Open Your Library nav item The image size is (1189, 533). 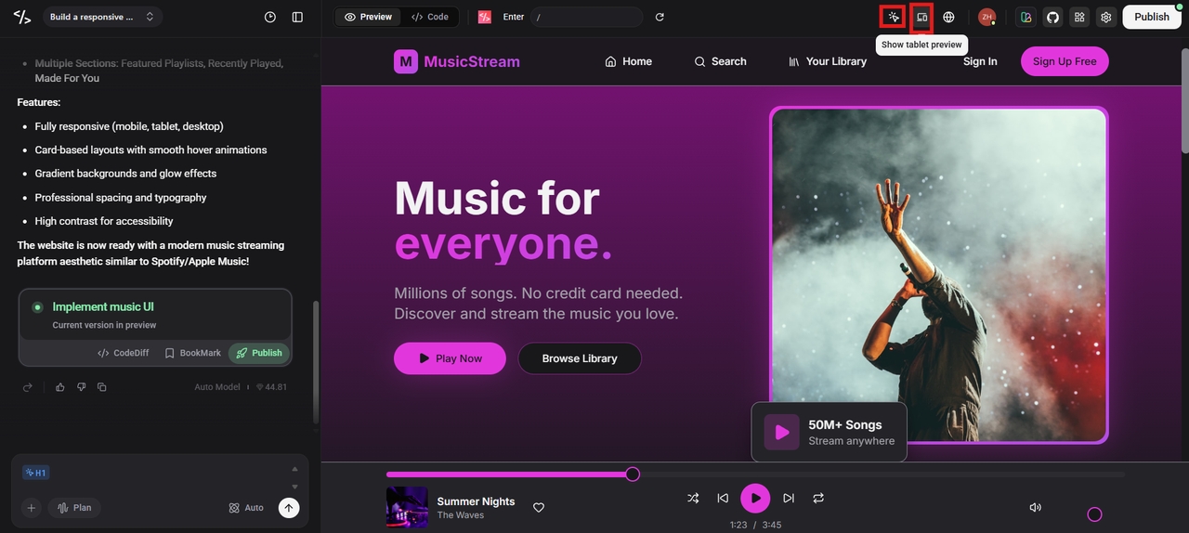point(827,61)
